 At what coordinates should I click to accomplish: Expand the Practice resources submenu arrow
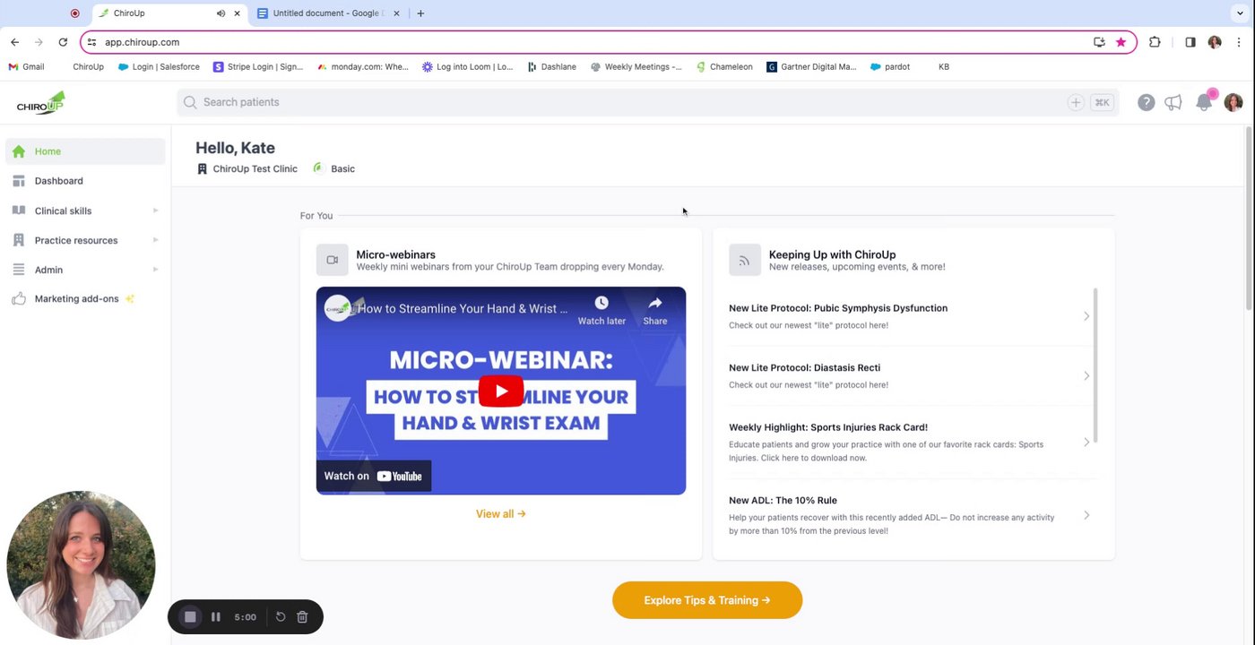[155, 240]
